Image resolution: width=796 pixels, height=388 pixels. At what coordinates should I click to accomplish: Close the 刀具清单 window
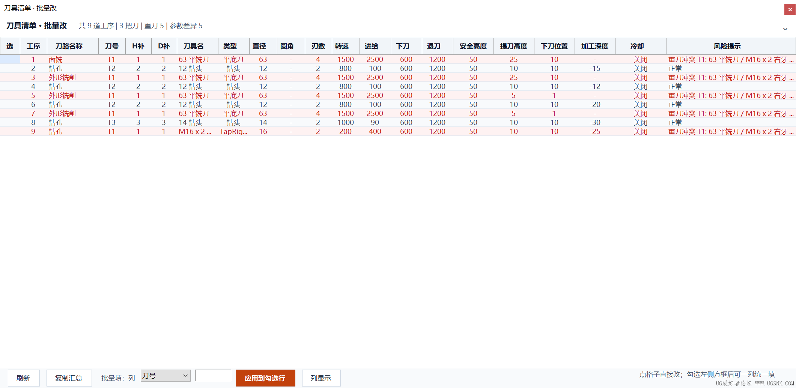click(790, 9)
